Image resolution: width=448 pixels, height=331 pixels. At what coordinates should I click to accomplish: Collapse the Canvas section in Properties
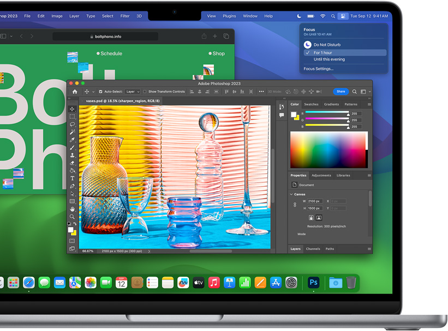291,194
